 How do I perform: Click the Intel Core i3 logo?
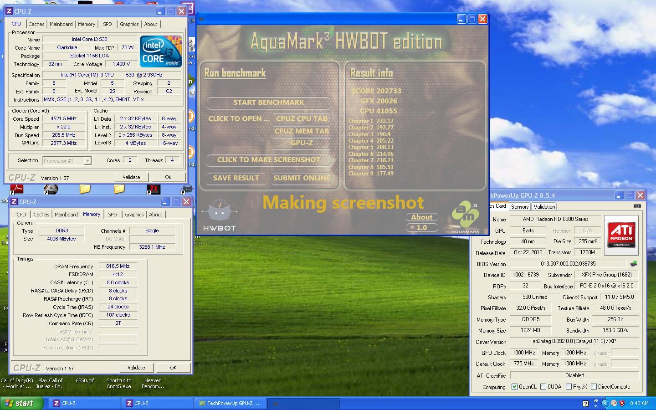(161, 51)
